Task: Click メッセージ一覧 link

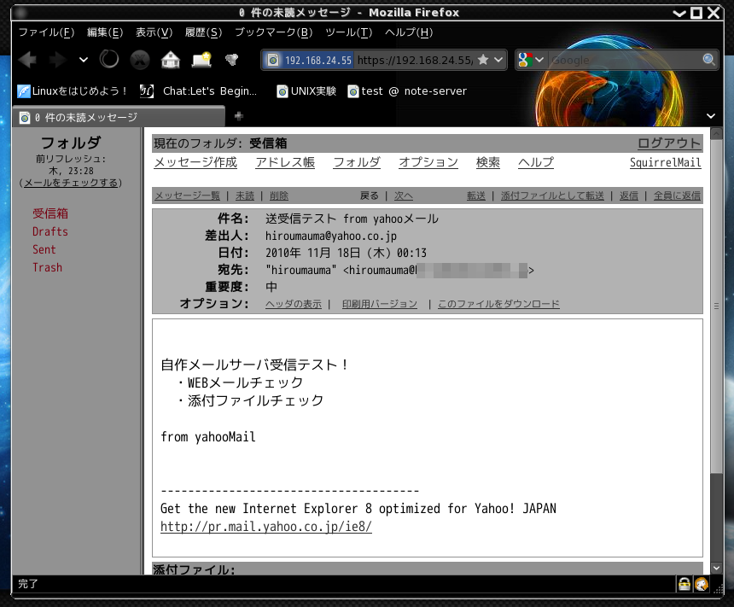Action: [187, 196]
